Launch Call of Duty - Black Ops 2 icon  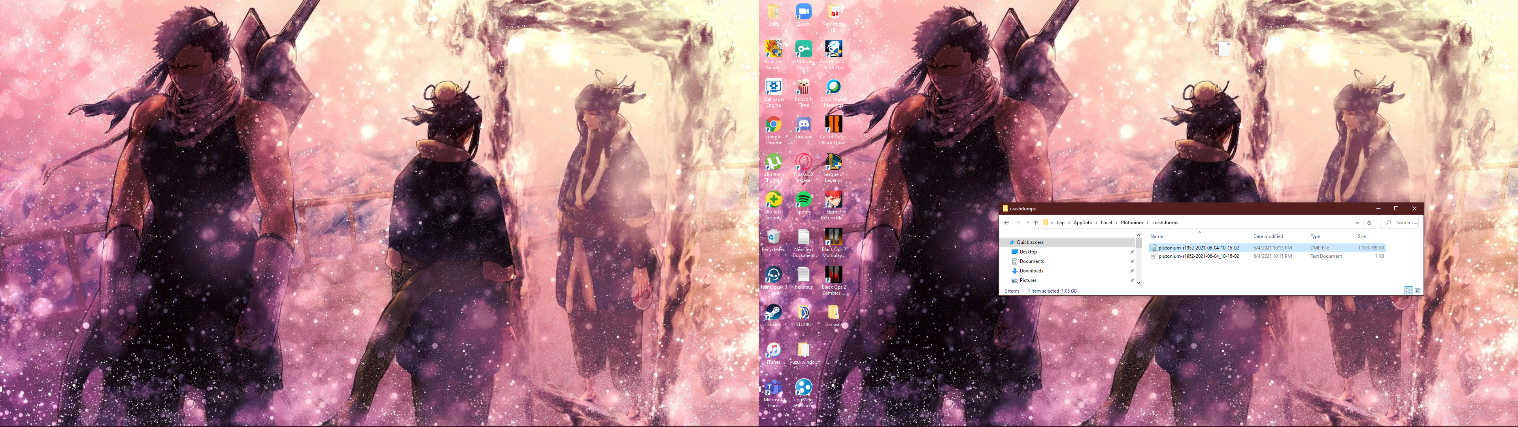833,130
